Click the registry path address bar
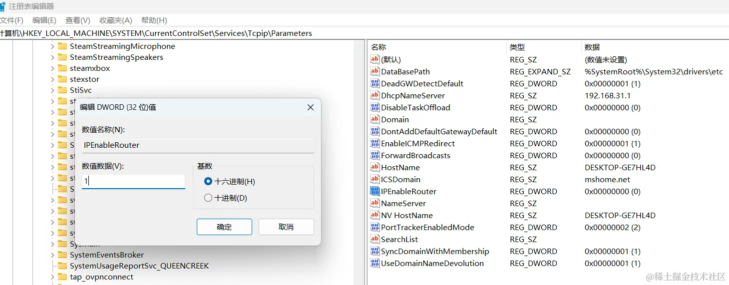The height and width of the screenshot is (285, 729). point(364,33)
